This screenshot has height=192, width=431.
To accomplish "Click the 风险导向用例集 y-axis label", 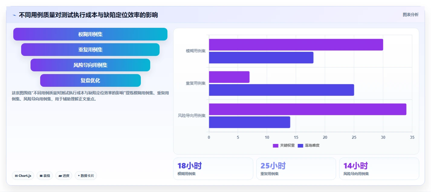I will (x=192, y=116).
